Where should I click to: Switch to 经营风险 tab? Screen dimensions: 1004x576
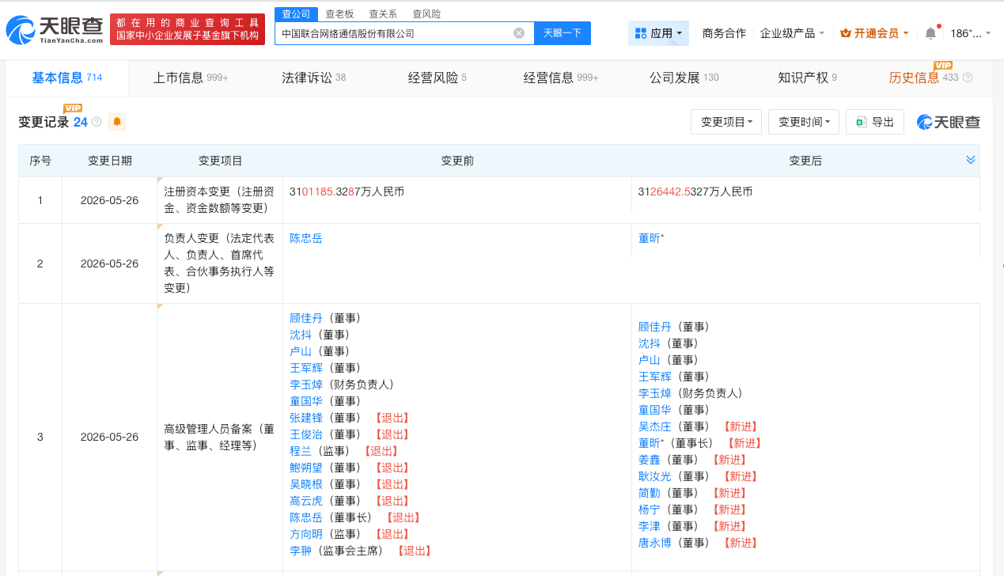pos(438,78)
